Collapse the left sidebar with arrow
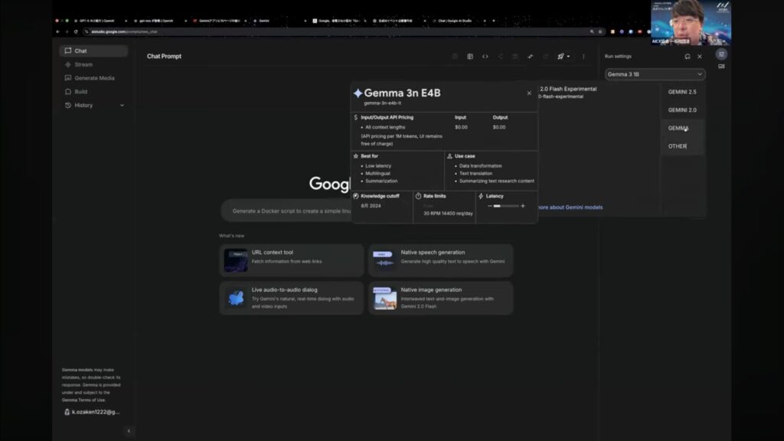This screenshot has width=784, height=441. tap(128, 430)
